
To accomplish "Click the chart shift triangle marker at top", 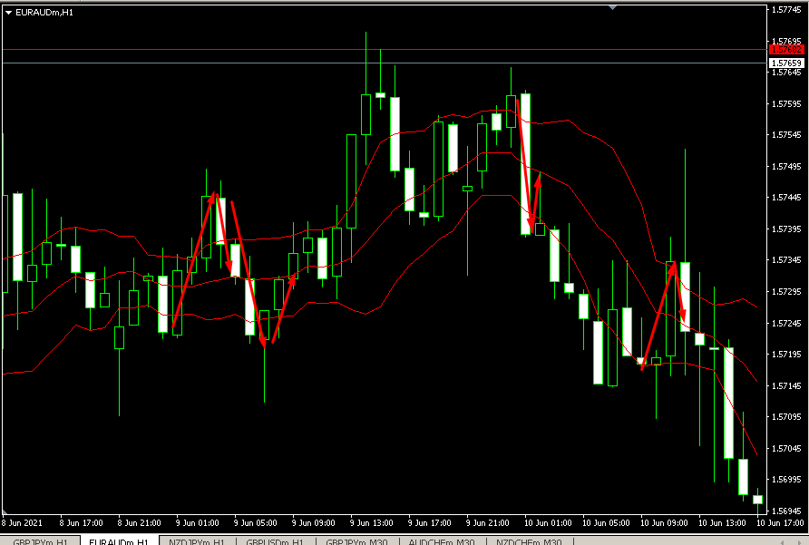I will tap(612, 7).
